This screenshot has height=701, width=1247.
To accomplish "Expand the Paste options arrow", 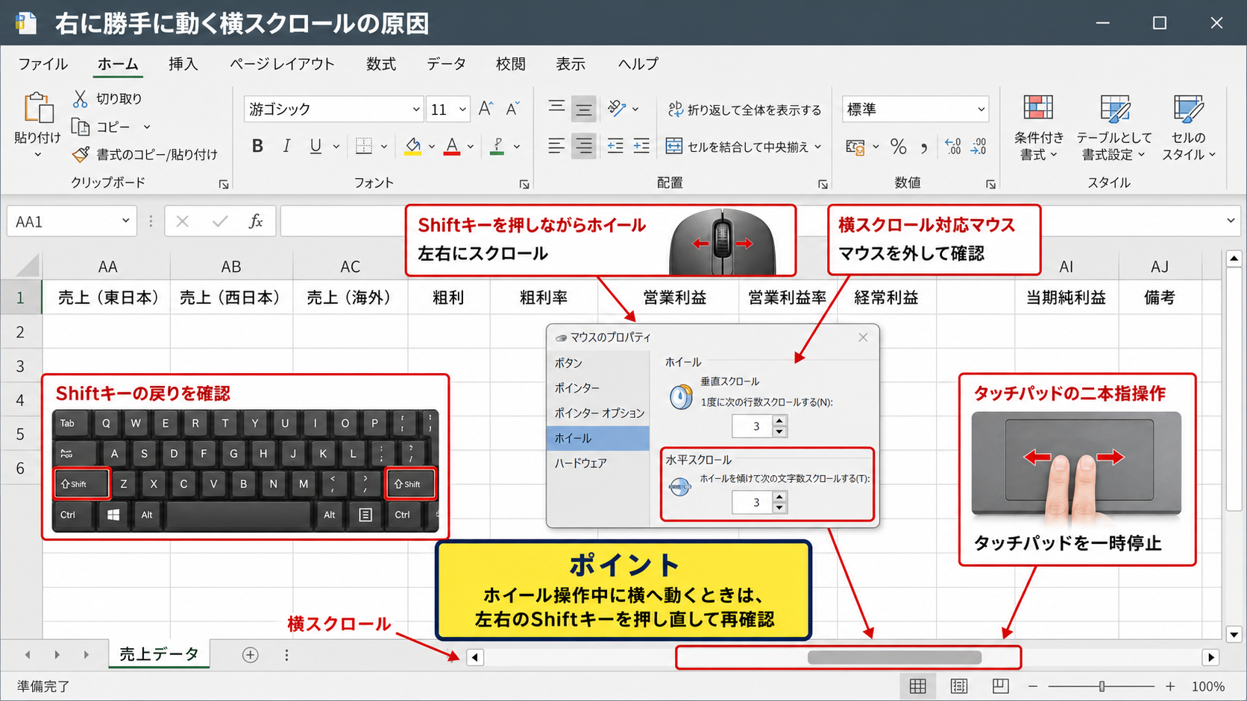I will [38, 155].
